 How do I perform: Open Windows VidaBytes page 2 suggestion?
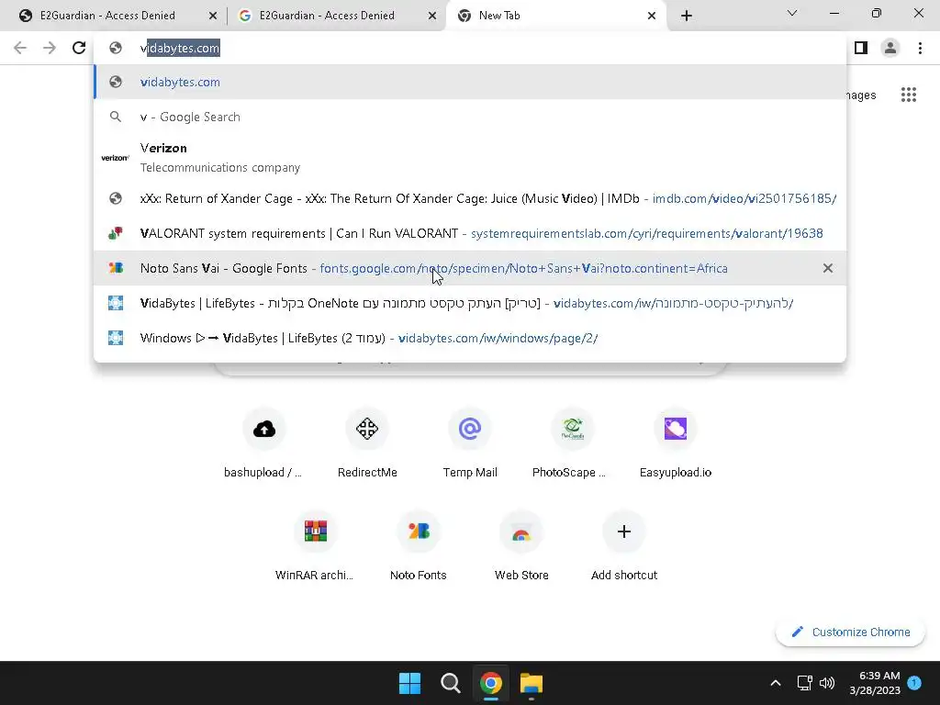470,338
